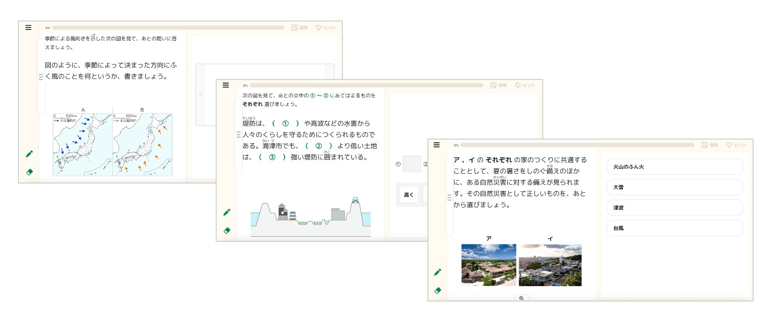Click blank ( ③ ) in levee sentence
The height and width of the screenshot is (321, 772).
(x=272, y=157)
